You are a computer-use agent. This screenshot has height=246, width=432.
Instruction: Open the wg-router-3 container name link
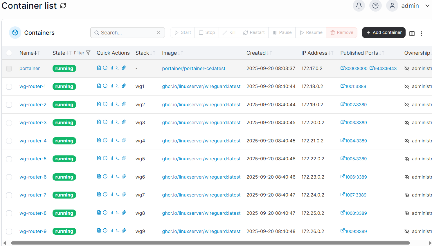[33, 122]
